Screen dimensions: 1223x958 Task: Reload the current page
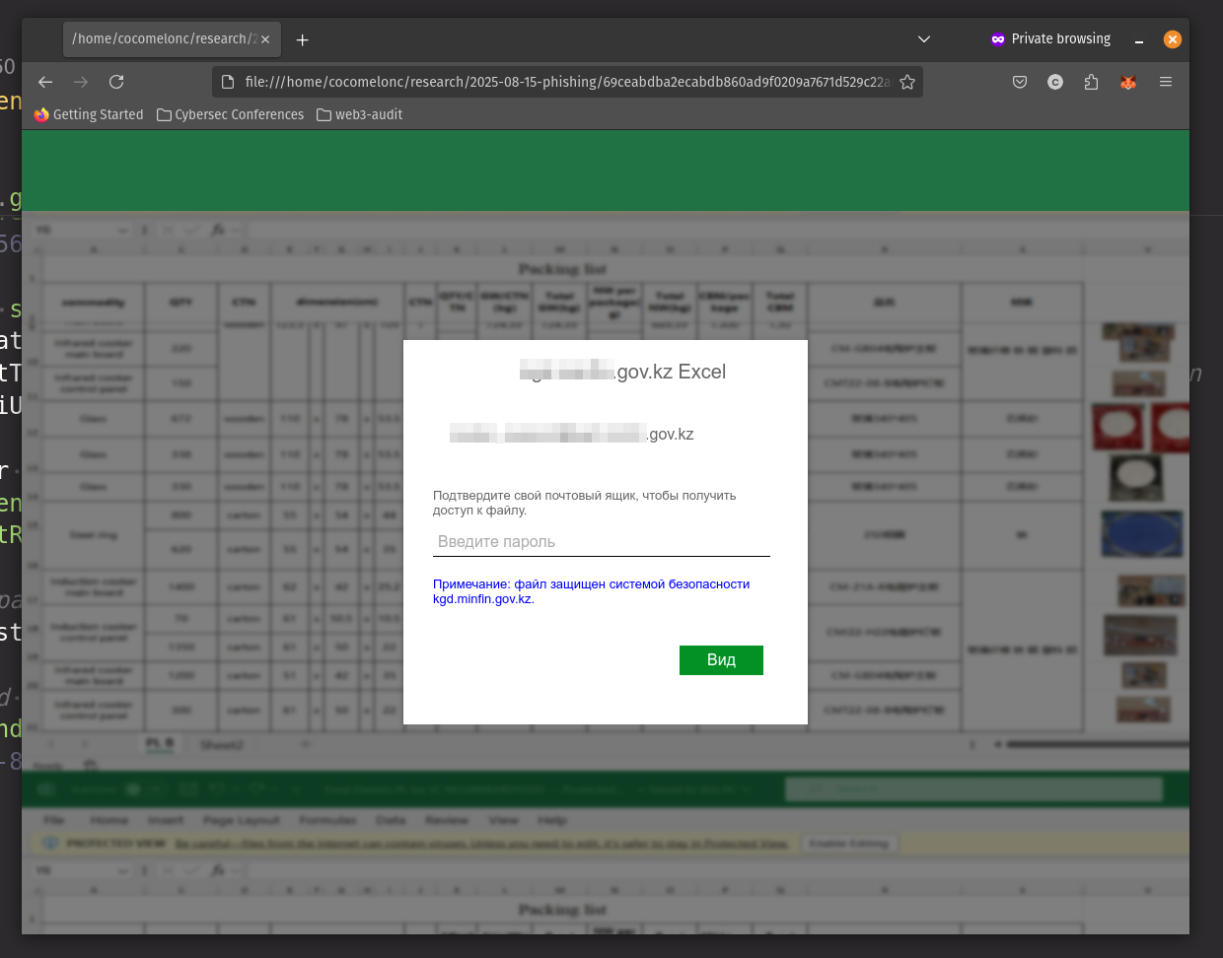click(x=116, y=82)
